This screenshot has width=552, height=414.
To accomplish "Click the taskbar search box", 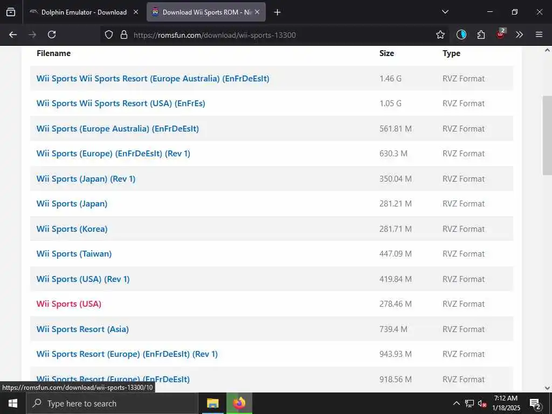I will click(x=112, y=403).
